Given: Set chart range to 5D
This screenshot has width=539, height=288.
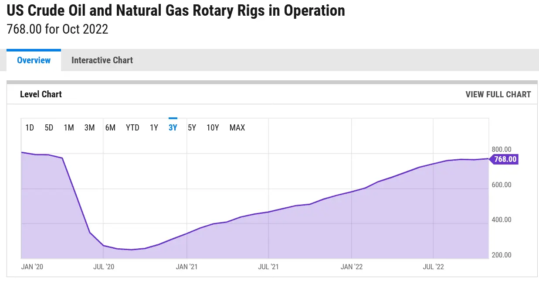Looking at the screenshot, I should click(x=49, y=128).
